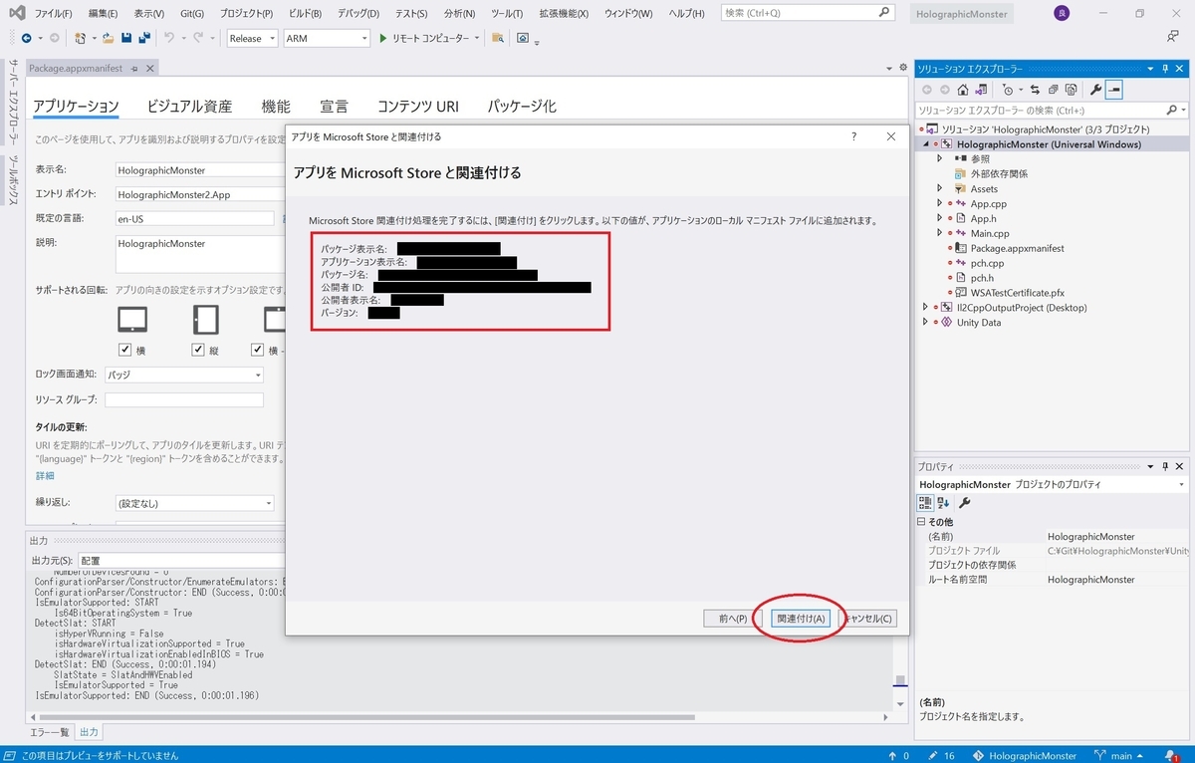Click the 前へ(P) Previous button
1195x763 pixels.
(x=733, y=619)
